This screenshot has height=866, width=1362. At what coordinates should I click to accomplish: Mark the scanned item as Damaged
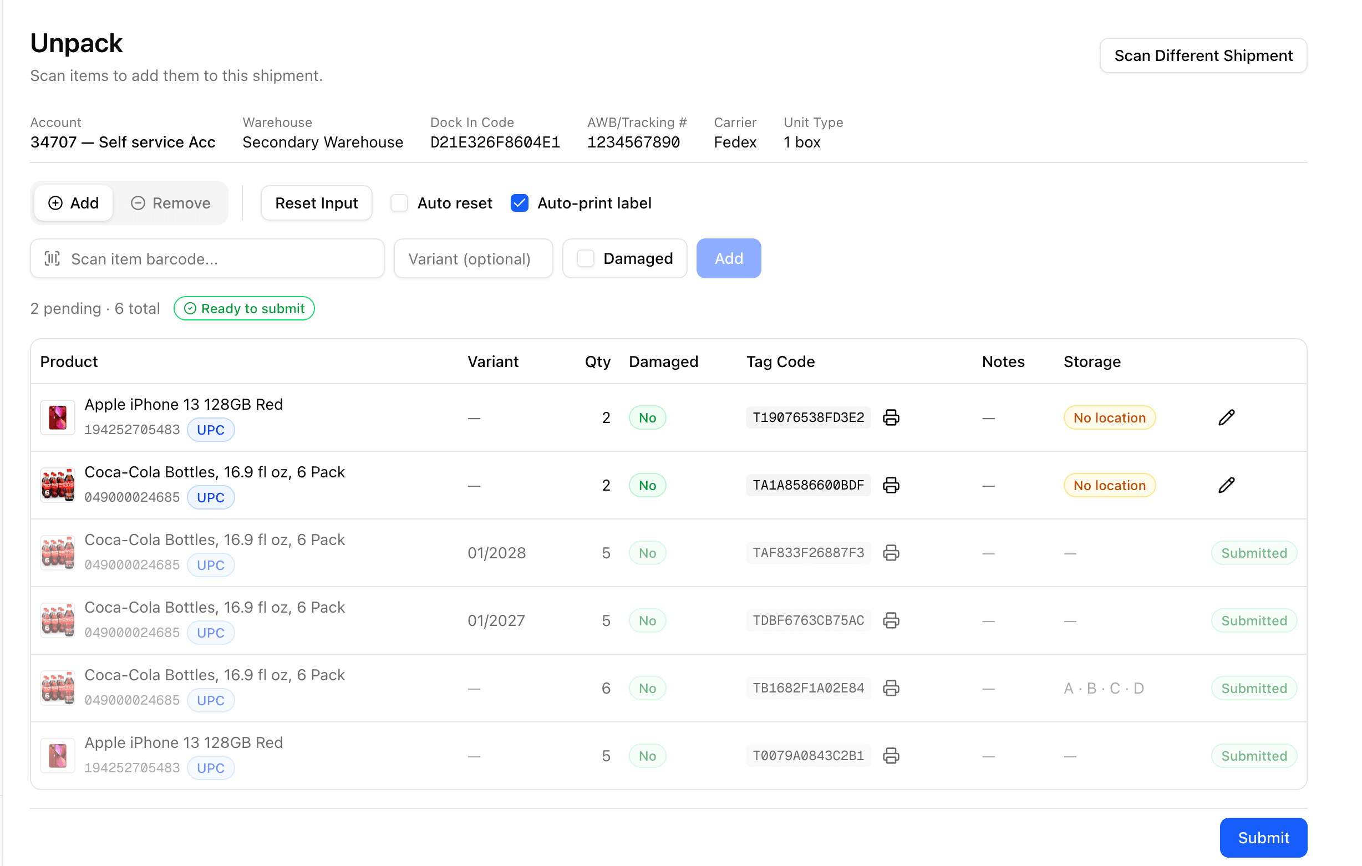tap(586, 258)
